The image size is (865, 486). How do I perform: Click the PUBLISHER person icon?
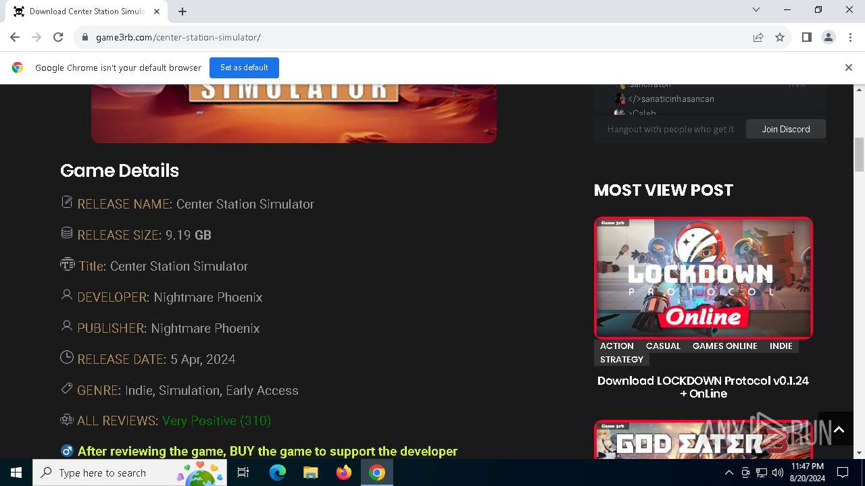click(67, 326)
